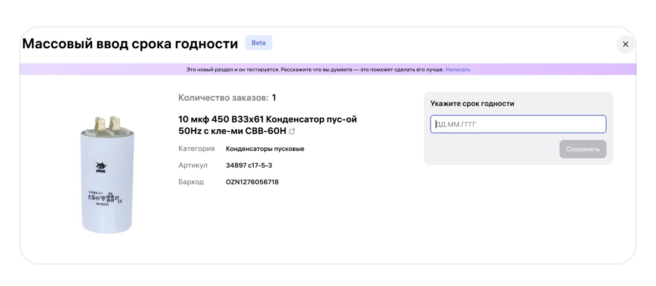This screenshot has height=286, width=656.
Task: Click the Beta badge next to title
Action: pos(258,43)
